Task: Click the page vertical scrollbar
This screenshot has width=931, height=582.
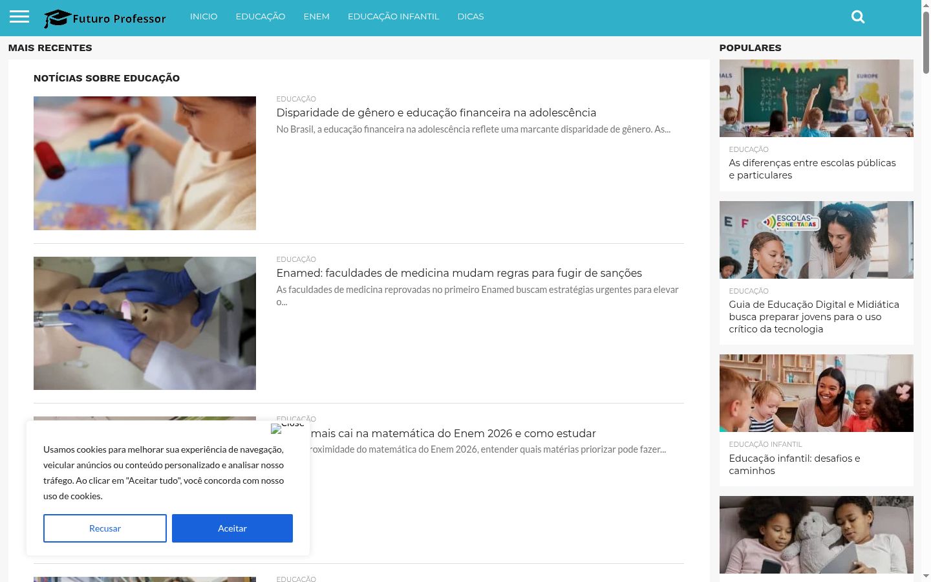Action: click(926, 43)
